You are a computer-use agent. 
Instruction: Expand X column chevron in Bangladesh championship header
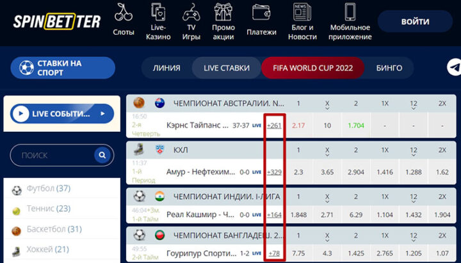click(x=327, y=241)
